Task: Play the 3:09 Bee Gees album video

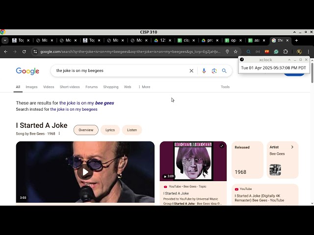Action: click(169, 176)
